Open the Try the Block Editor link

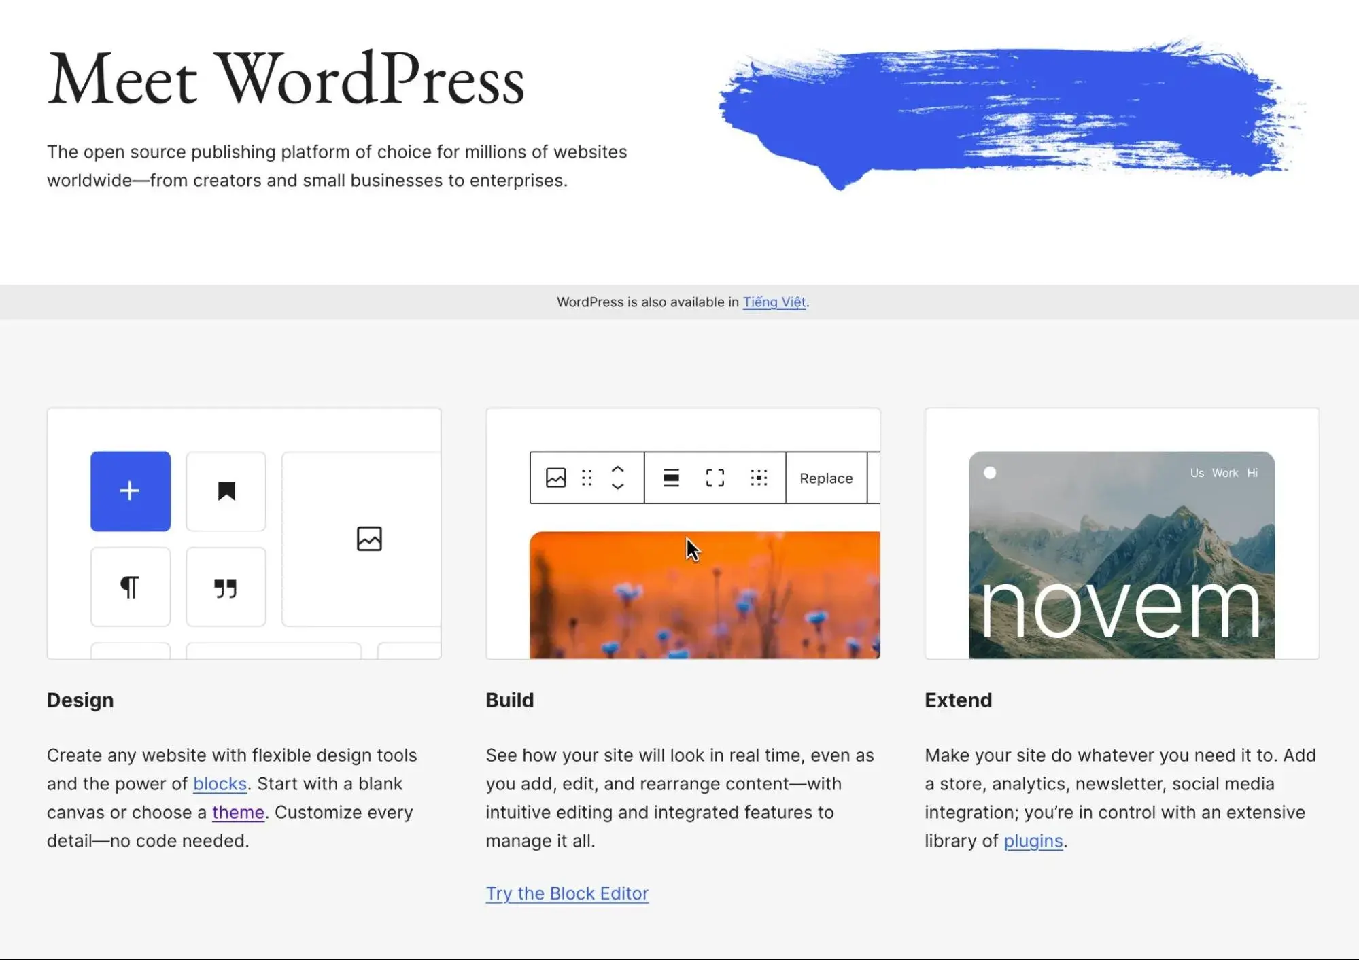coord(567,893)
